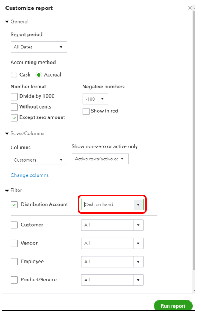Enable Show in red
Screen dimensions: 201x313
[x=86, y=111]
